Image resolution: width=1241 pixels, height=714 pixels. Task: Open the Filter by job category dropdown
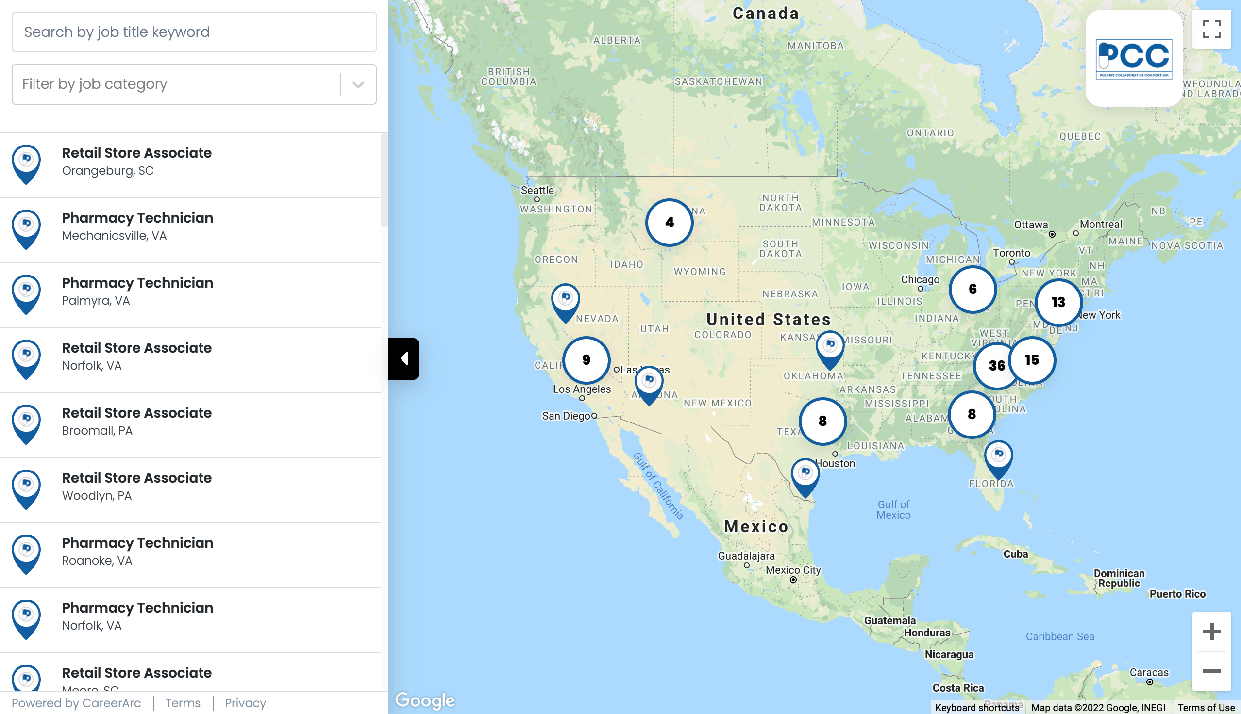pos(194,84)
